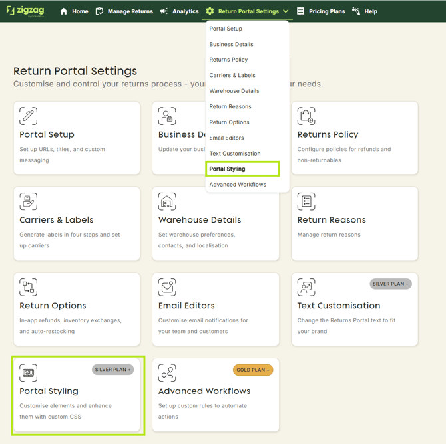This screenshot has width=446, height=444.
Task: Click the Carriers & Labels card icon
Action: 28,201
